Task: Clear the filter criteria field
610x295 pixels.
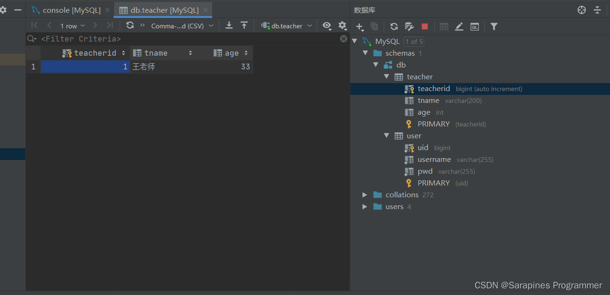Action: 344,39
